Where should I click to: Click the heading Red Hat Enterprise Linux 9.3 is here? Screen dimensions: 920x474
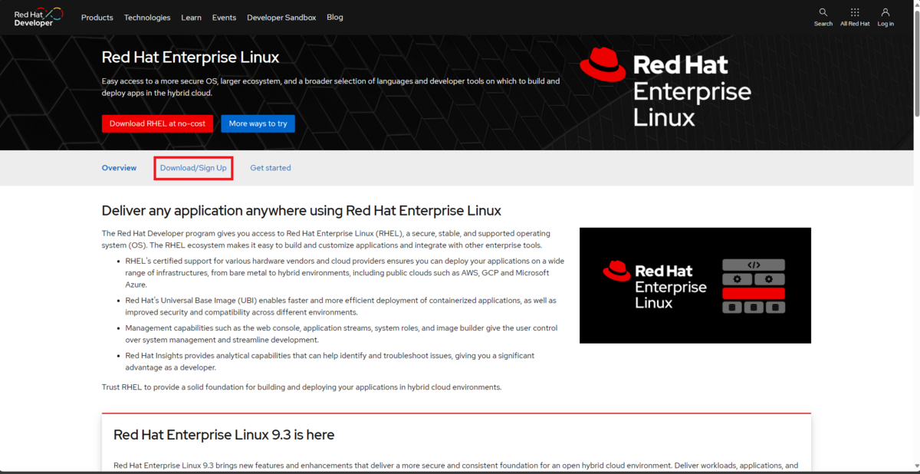coord(224,435)
